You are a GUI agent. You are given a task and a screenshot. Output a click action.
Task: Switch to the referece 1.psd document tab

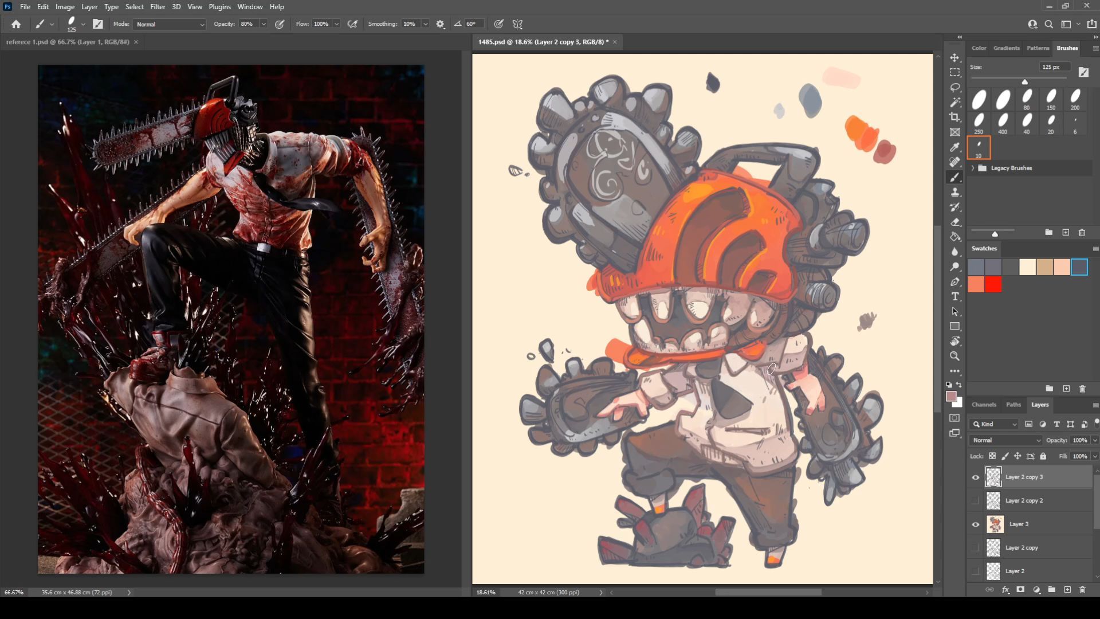point(68,42)
